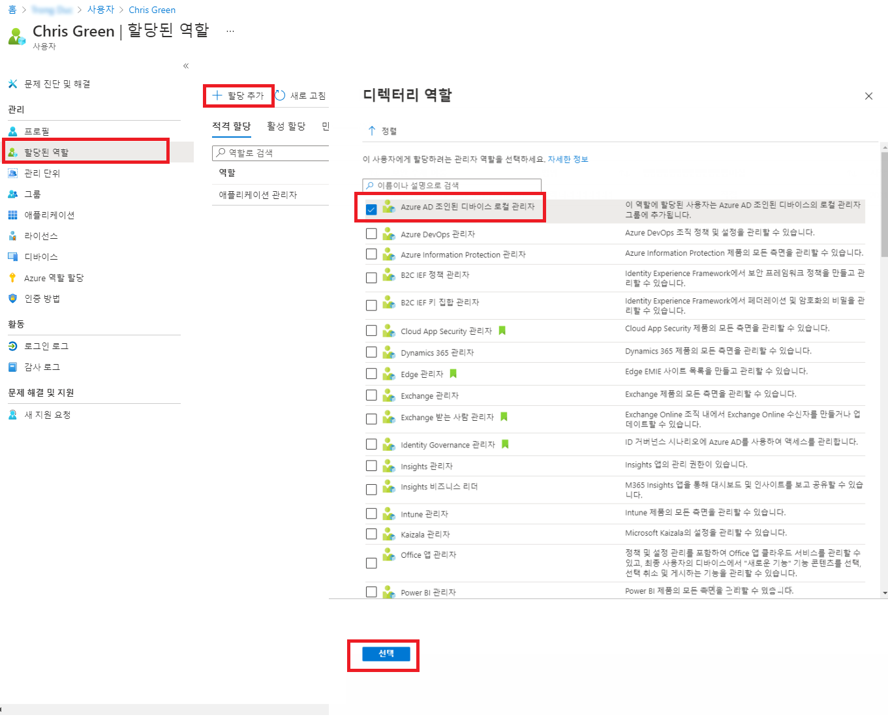Switch to 활성 할당 tab
Image resolution: width=888 pixels, height=719 pixels.
click(x=286, y=126)
